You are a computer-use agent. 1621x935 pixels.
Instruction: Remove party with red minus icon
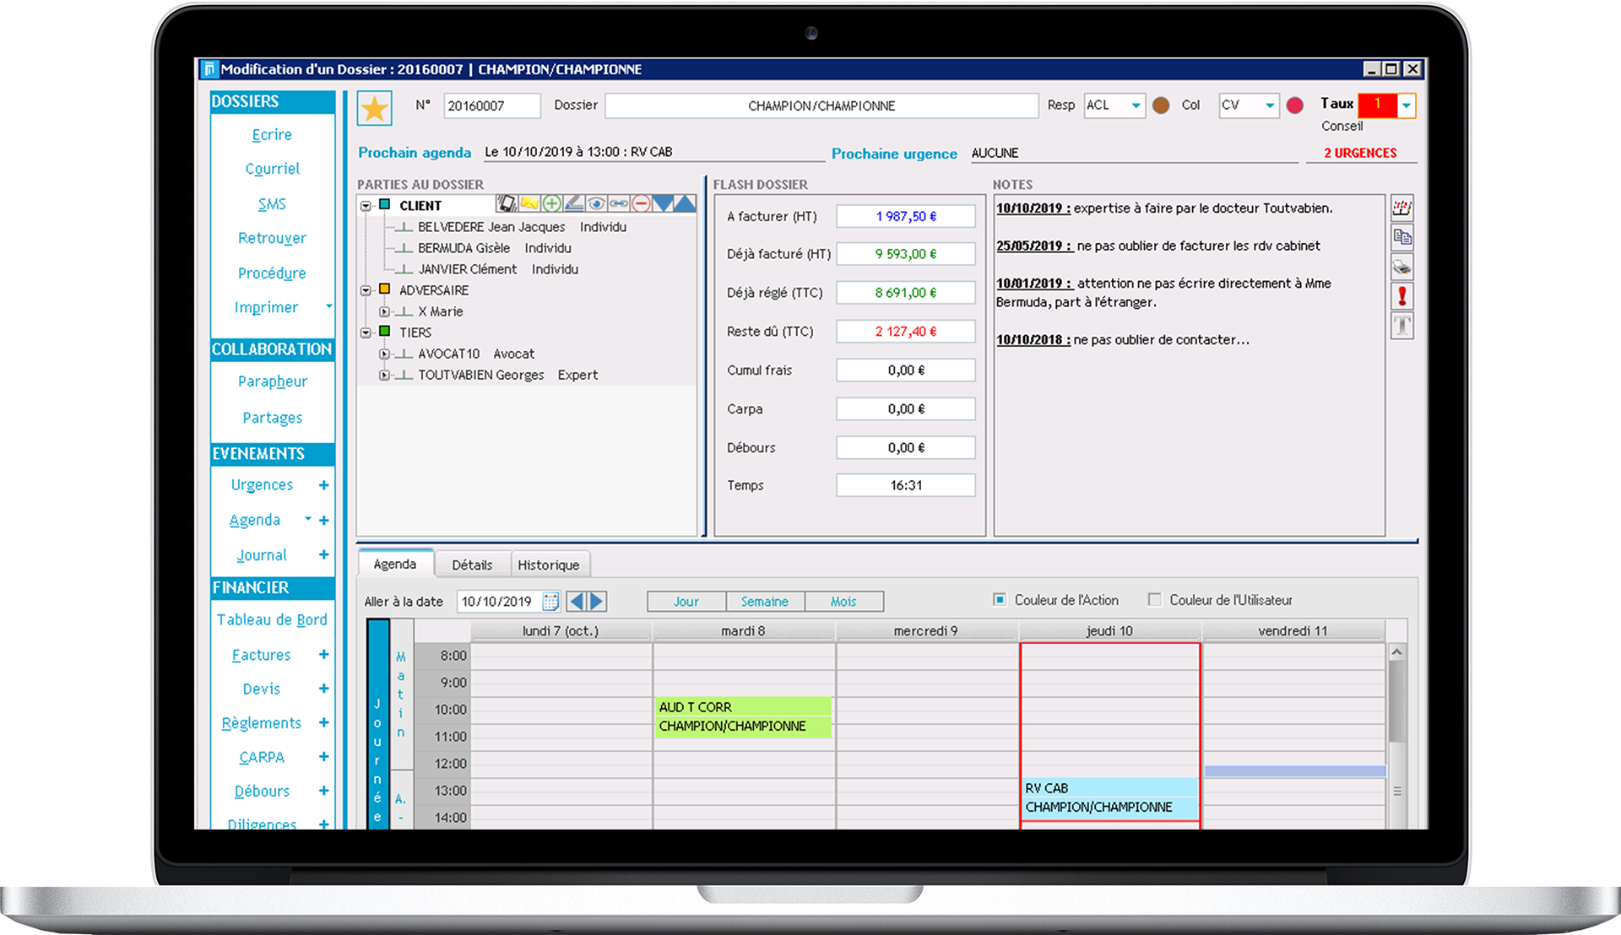pyautogui.click(x=641, y=203)
